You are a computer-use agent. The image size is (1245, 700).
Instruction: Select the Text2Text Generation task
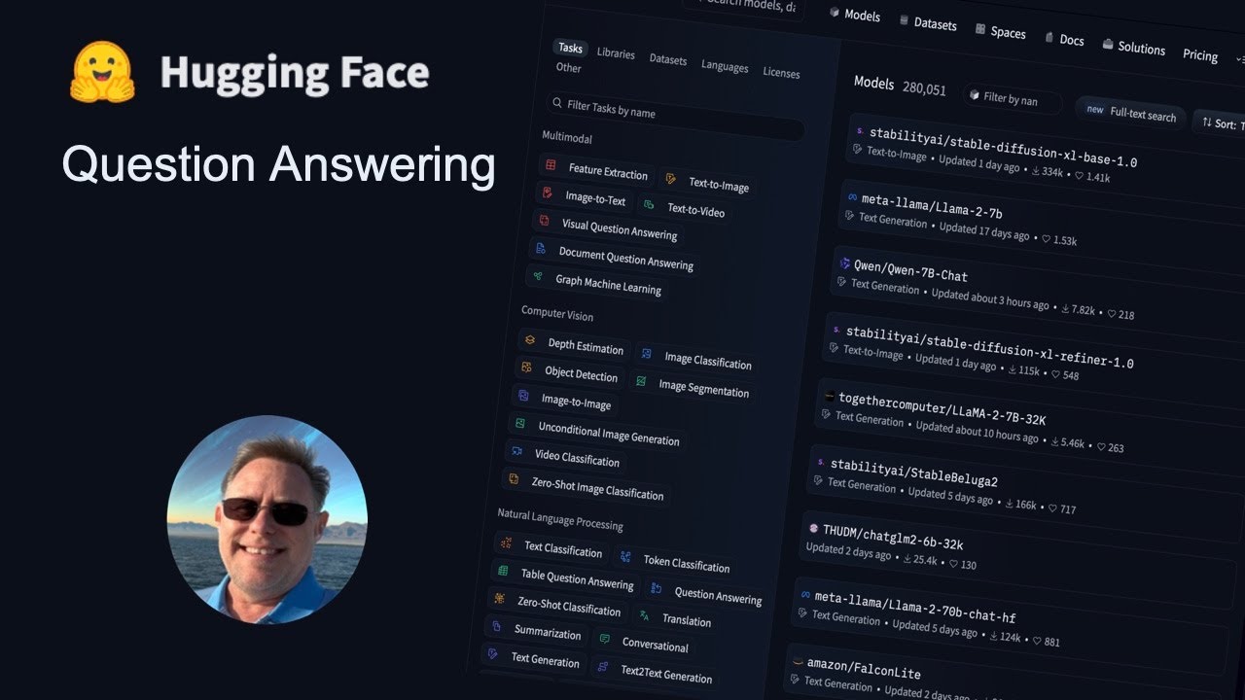click(x=655, y=672)
